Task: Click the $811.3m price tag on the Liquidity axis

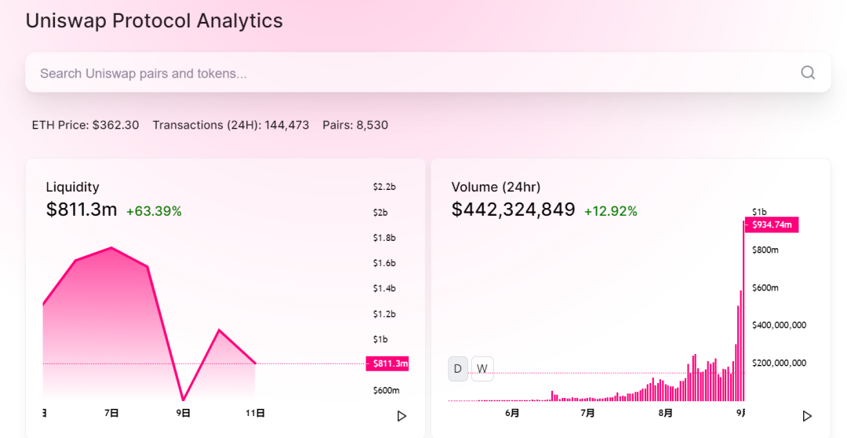Action: (387, 363)
